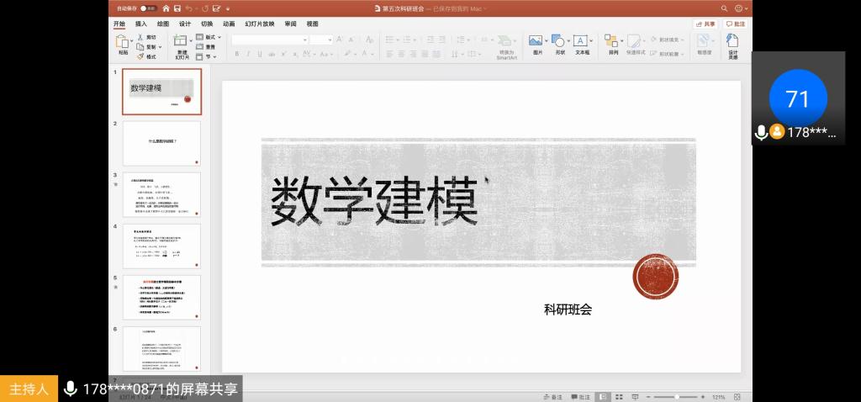Switch to slide sorter grid view
The height and width of the screenshot is (402, 861).
tap(618, 396)
